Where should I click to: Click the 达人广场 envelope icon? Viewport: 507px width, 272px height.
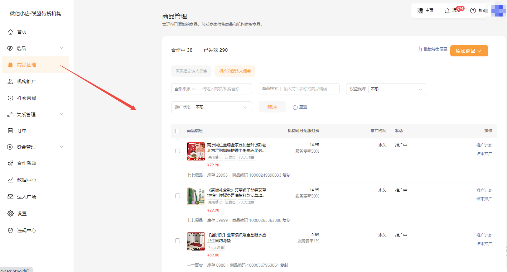11,197
